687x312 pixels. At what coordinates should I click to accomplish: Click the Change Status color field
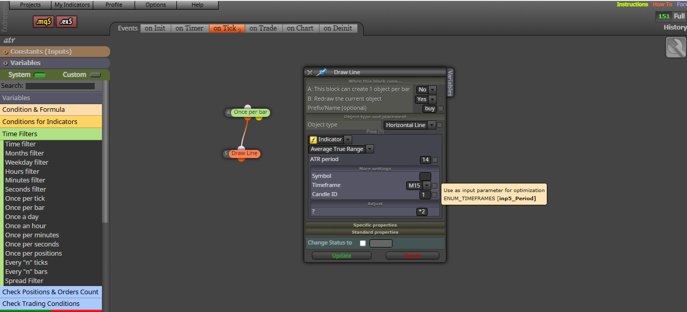(381, 243)
